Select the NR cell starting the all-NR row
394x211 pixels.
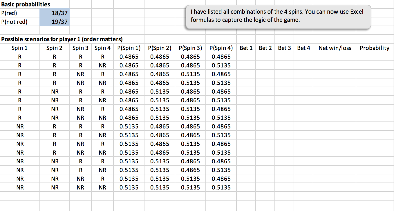coord(19,187)
